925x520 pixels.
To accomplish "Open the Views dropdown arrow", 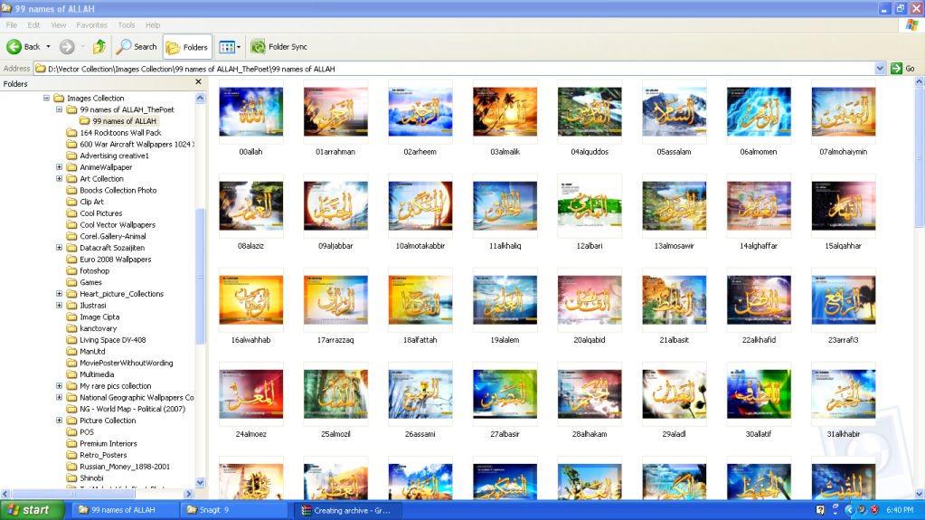I will pos(239,47).
